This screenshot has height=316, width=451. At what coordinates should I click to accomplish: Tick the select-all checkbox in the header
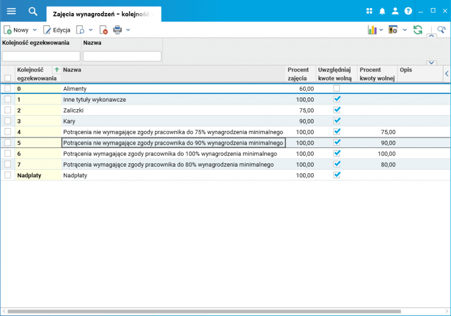point(8,78)
